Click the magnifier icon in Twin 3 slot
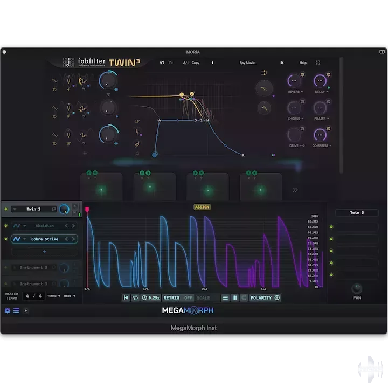This screenshot has width=388, height=388. pos(53,209)
